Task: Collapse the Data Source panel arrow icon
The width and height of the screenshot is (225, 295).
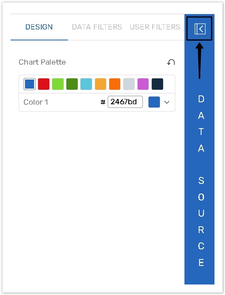Action: 200,29
